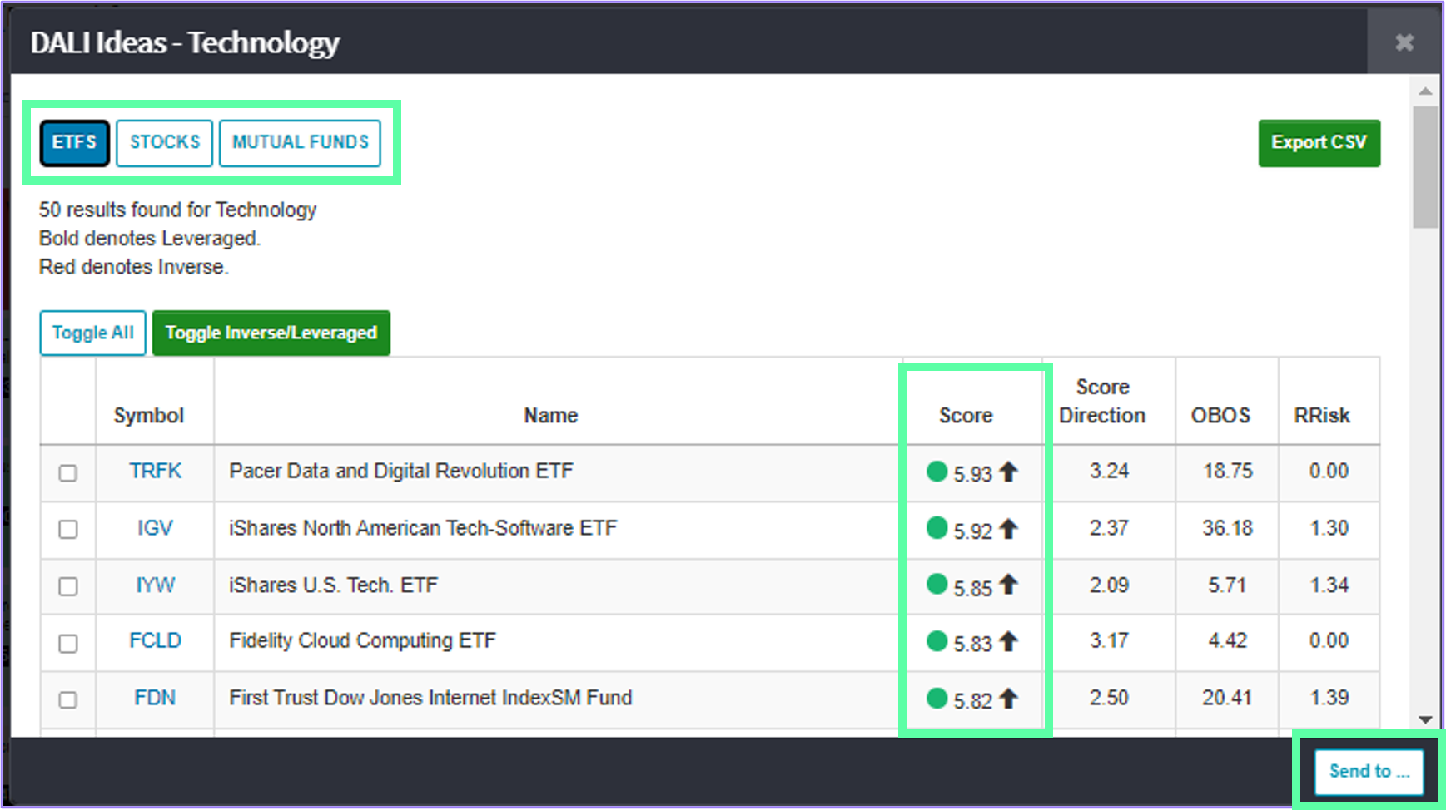The height and width of the screenshot is (810, 1446).
Task: Click the IYW ticker link
Action: point(154,585)
